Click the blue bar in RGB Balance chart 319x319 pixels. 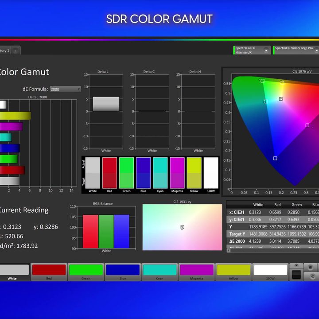(x=122, y=232)
